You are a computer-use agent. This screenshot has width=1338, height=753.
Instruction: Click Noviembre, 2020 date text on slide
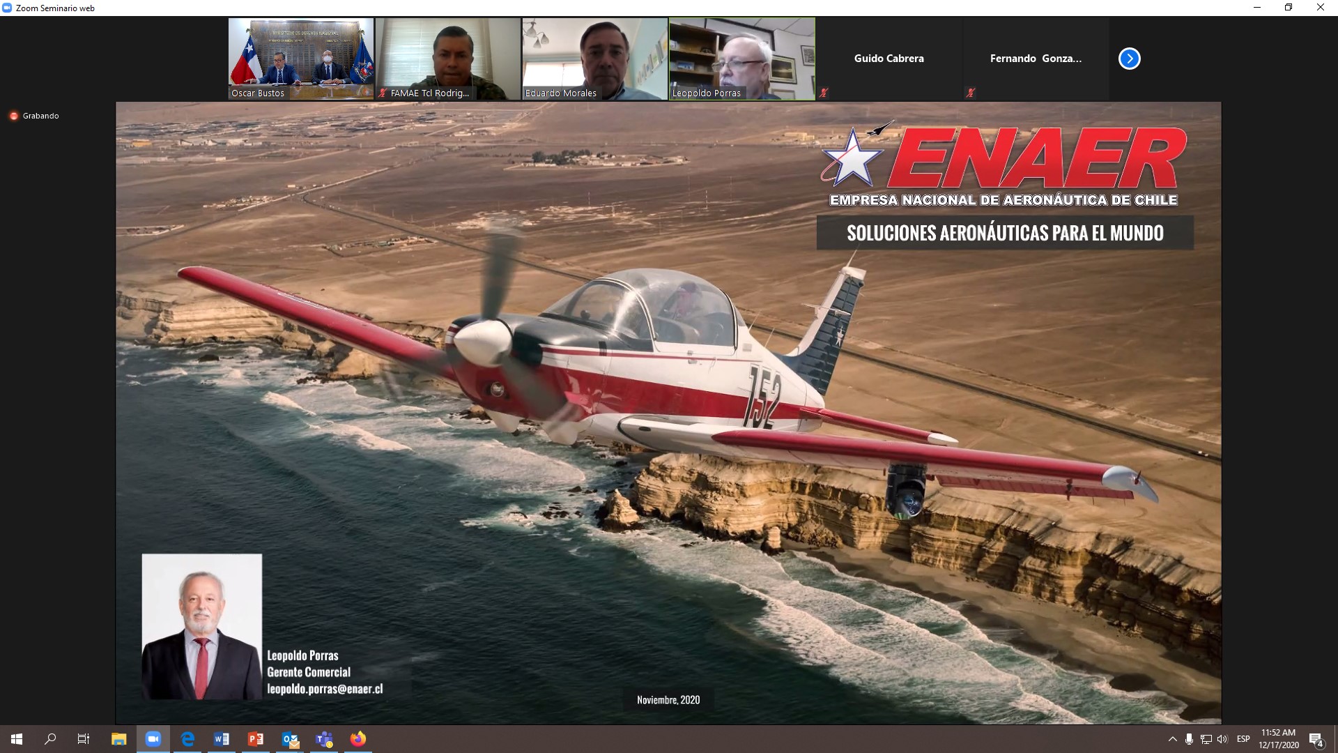[x=668, y=699]
